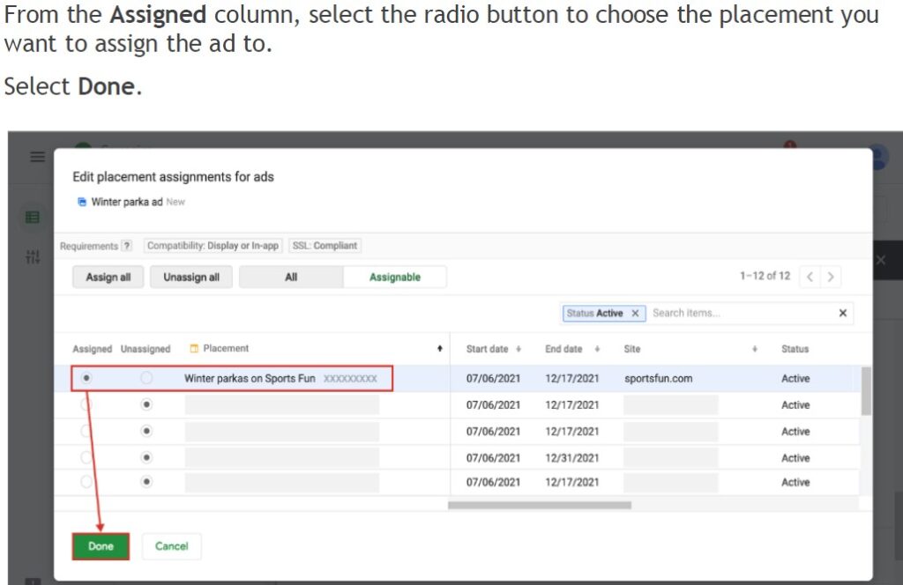
Task: Click SSL: Compliant chip
Action: pyautogui.click(x=325, y=246)
